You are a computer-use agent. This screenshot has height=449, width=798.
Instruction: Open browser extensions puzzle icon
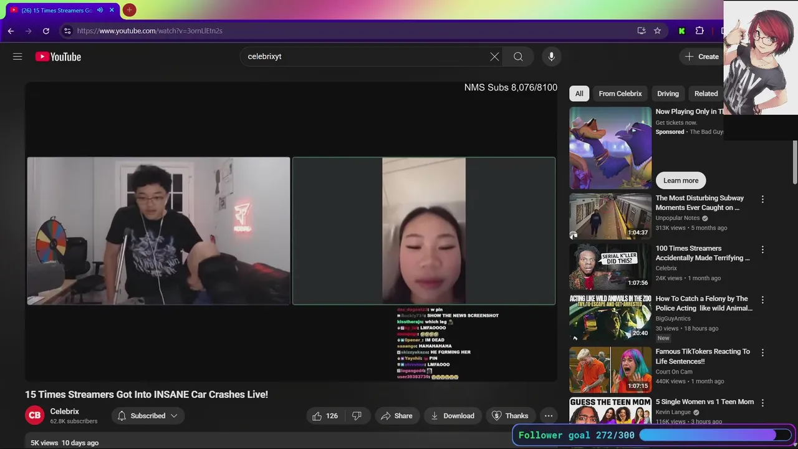click(x=699, y=31)
